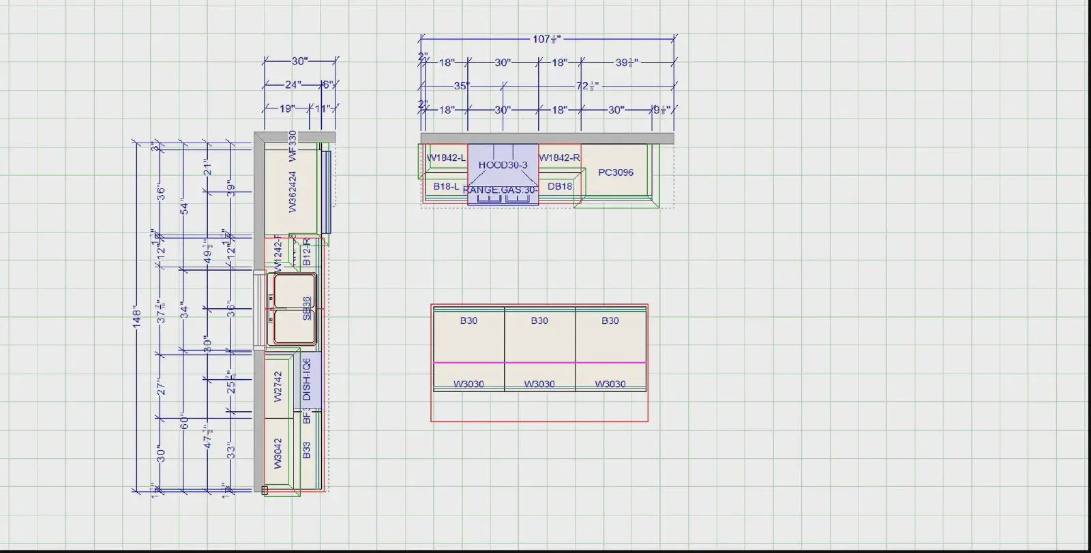Select the B18-L base cabinet
The width and height of the screenshot is (1091, 553).
tap(446, 186)
